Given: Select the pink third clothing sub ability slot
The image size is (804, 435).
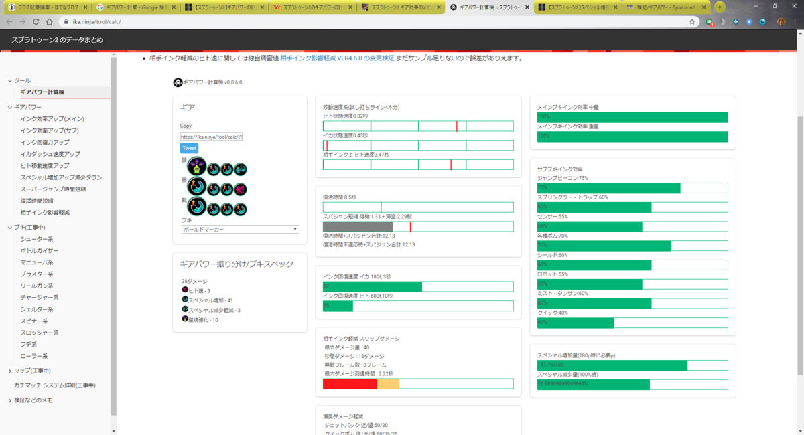Looking at the screenshot, I should 241,190.
